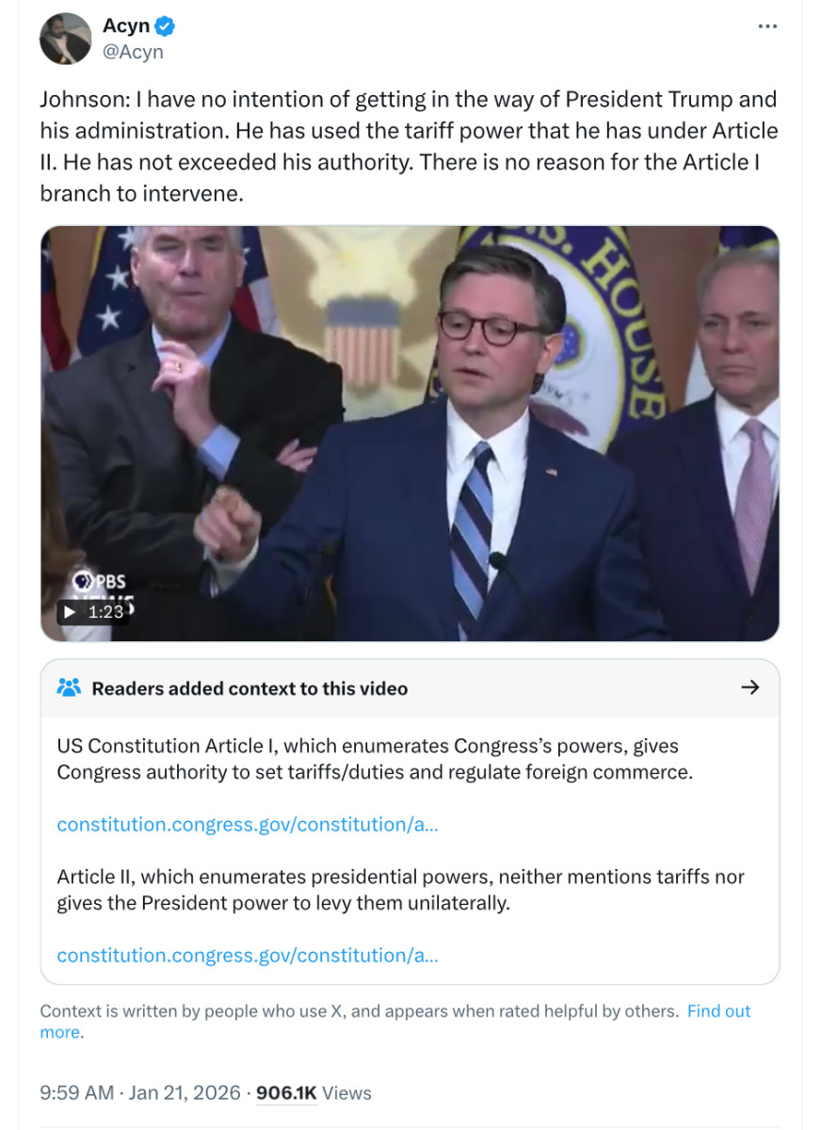Open the post's three-dot more options menu

click(767, 26)
